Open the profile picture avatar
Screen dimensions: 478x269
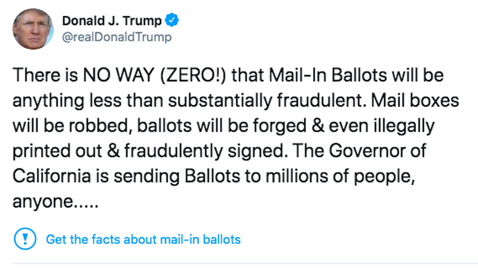click(x=33, y=29)
